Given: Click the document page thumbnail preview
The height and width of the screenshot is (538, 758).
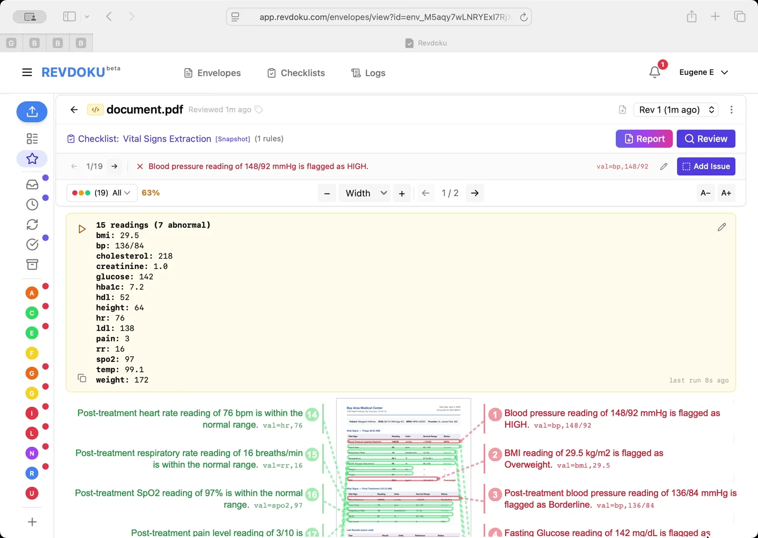Looking at the screenshot, I should click(x=404, y=466).
